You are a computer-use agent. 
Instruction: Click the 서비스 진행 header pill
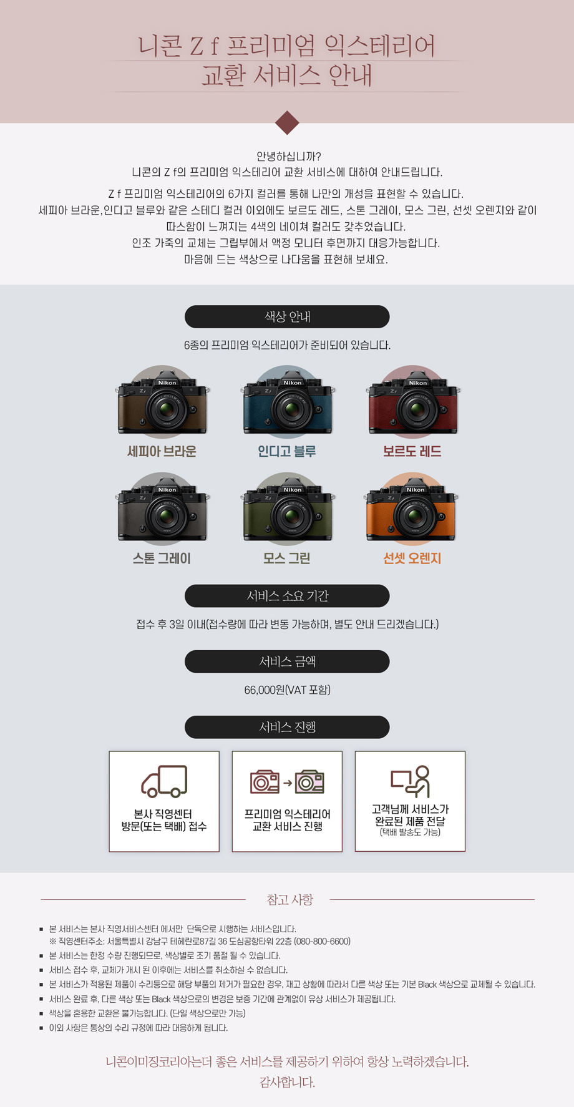click(x=287, y=727)
